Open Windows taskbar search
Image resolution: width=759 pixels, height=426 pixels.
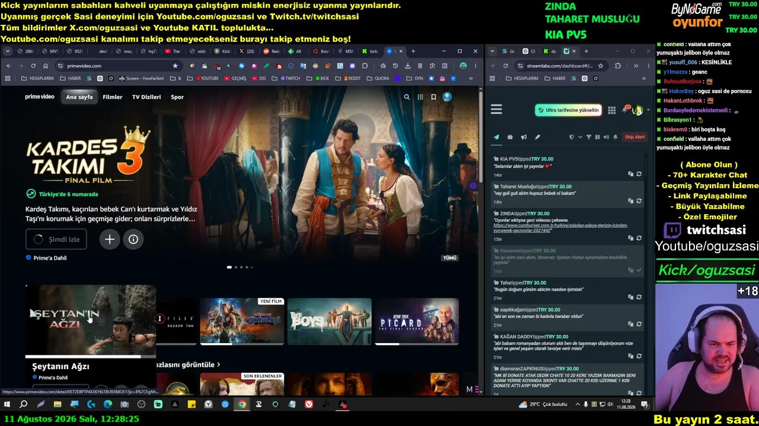(24, 405)
